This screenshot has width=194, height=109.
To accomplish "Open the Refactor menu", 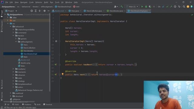I will (x=39, y=2).
